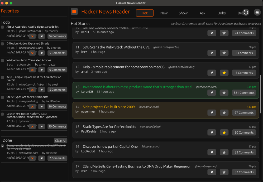The width and height of the screenshot is (263, 182).
Task: Open external link for Kelp story in list
Action: 212,73
